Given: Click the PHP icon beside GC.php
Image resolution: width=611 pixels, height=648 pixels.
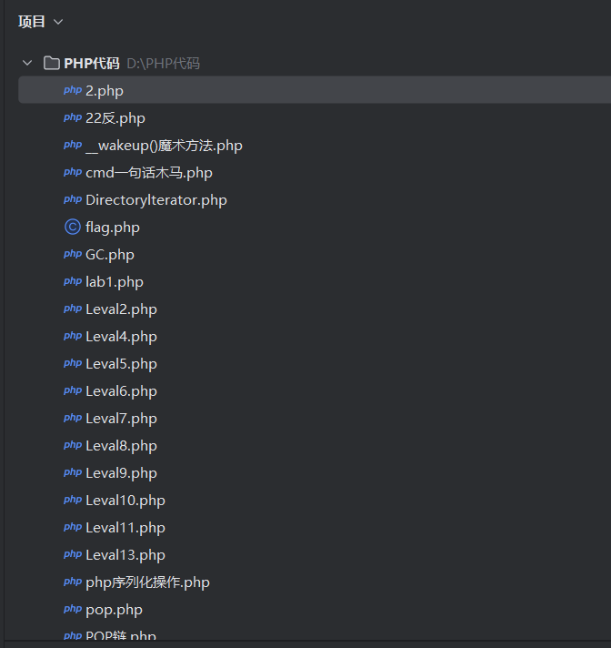Looking at the screenshot, I should (x=73, y=255).
